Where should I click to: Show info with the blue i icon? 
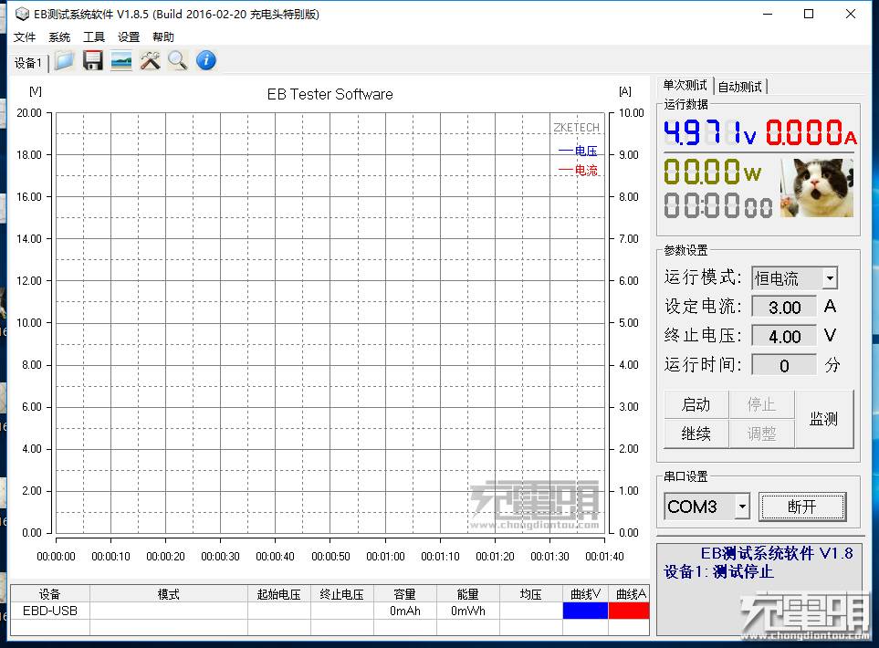[x=206, y=60]
